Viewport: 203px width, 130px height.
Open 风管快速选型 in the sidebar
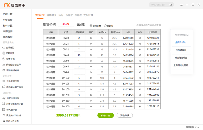(12, 98)
